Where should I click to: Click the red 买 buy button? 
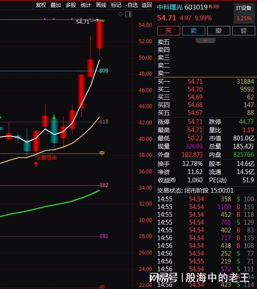point(168,30)
